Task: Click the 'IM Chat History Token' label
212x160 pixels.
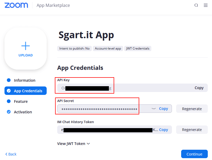Action: pos(75,122)
